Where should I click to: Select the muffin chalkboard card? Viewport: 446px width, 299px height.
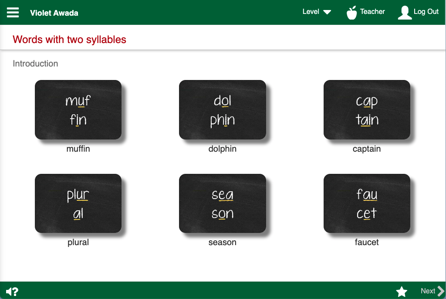(x=78, y=110)
